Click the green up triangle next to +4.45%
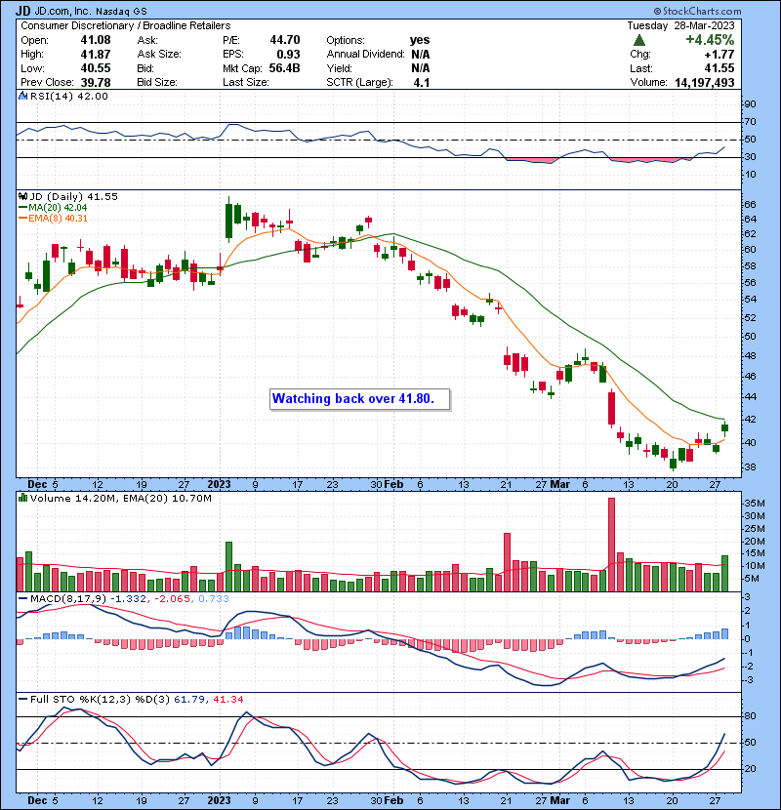The width and height of the screenshot is (781, 810). (638, 40)
